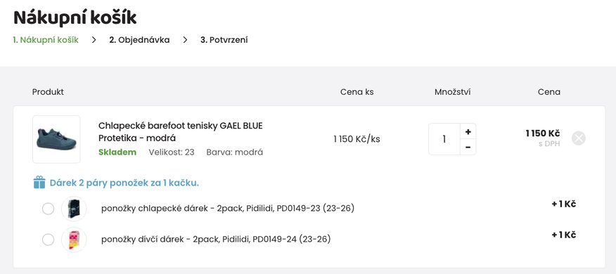Image resolution: width=616 pixels, height=274 pixels.
Task: Click the chevron after Objednávka step
Action: click(185, 40)
